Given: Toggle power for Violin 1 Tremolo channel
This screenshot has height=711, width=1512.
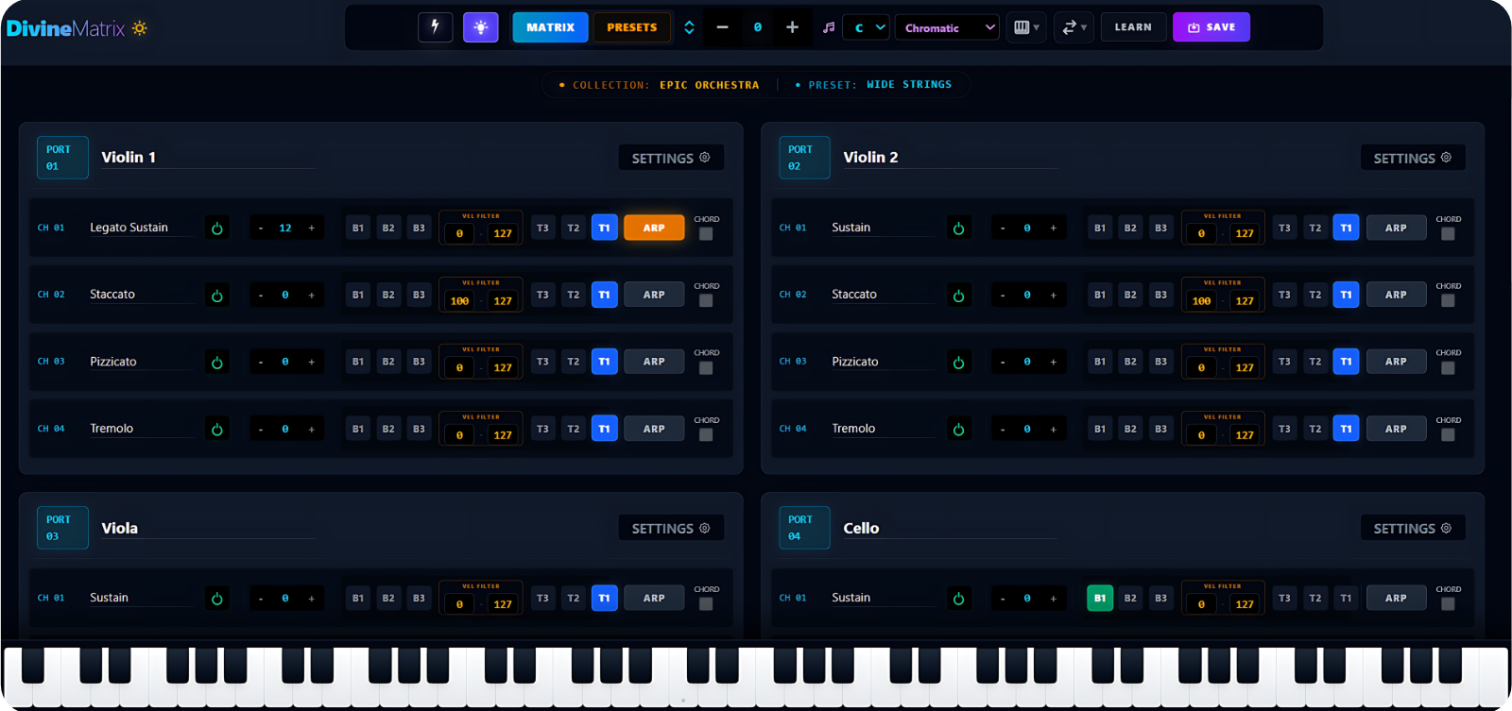Looking at the screenshot, I should 217,430.
